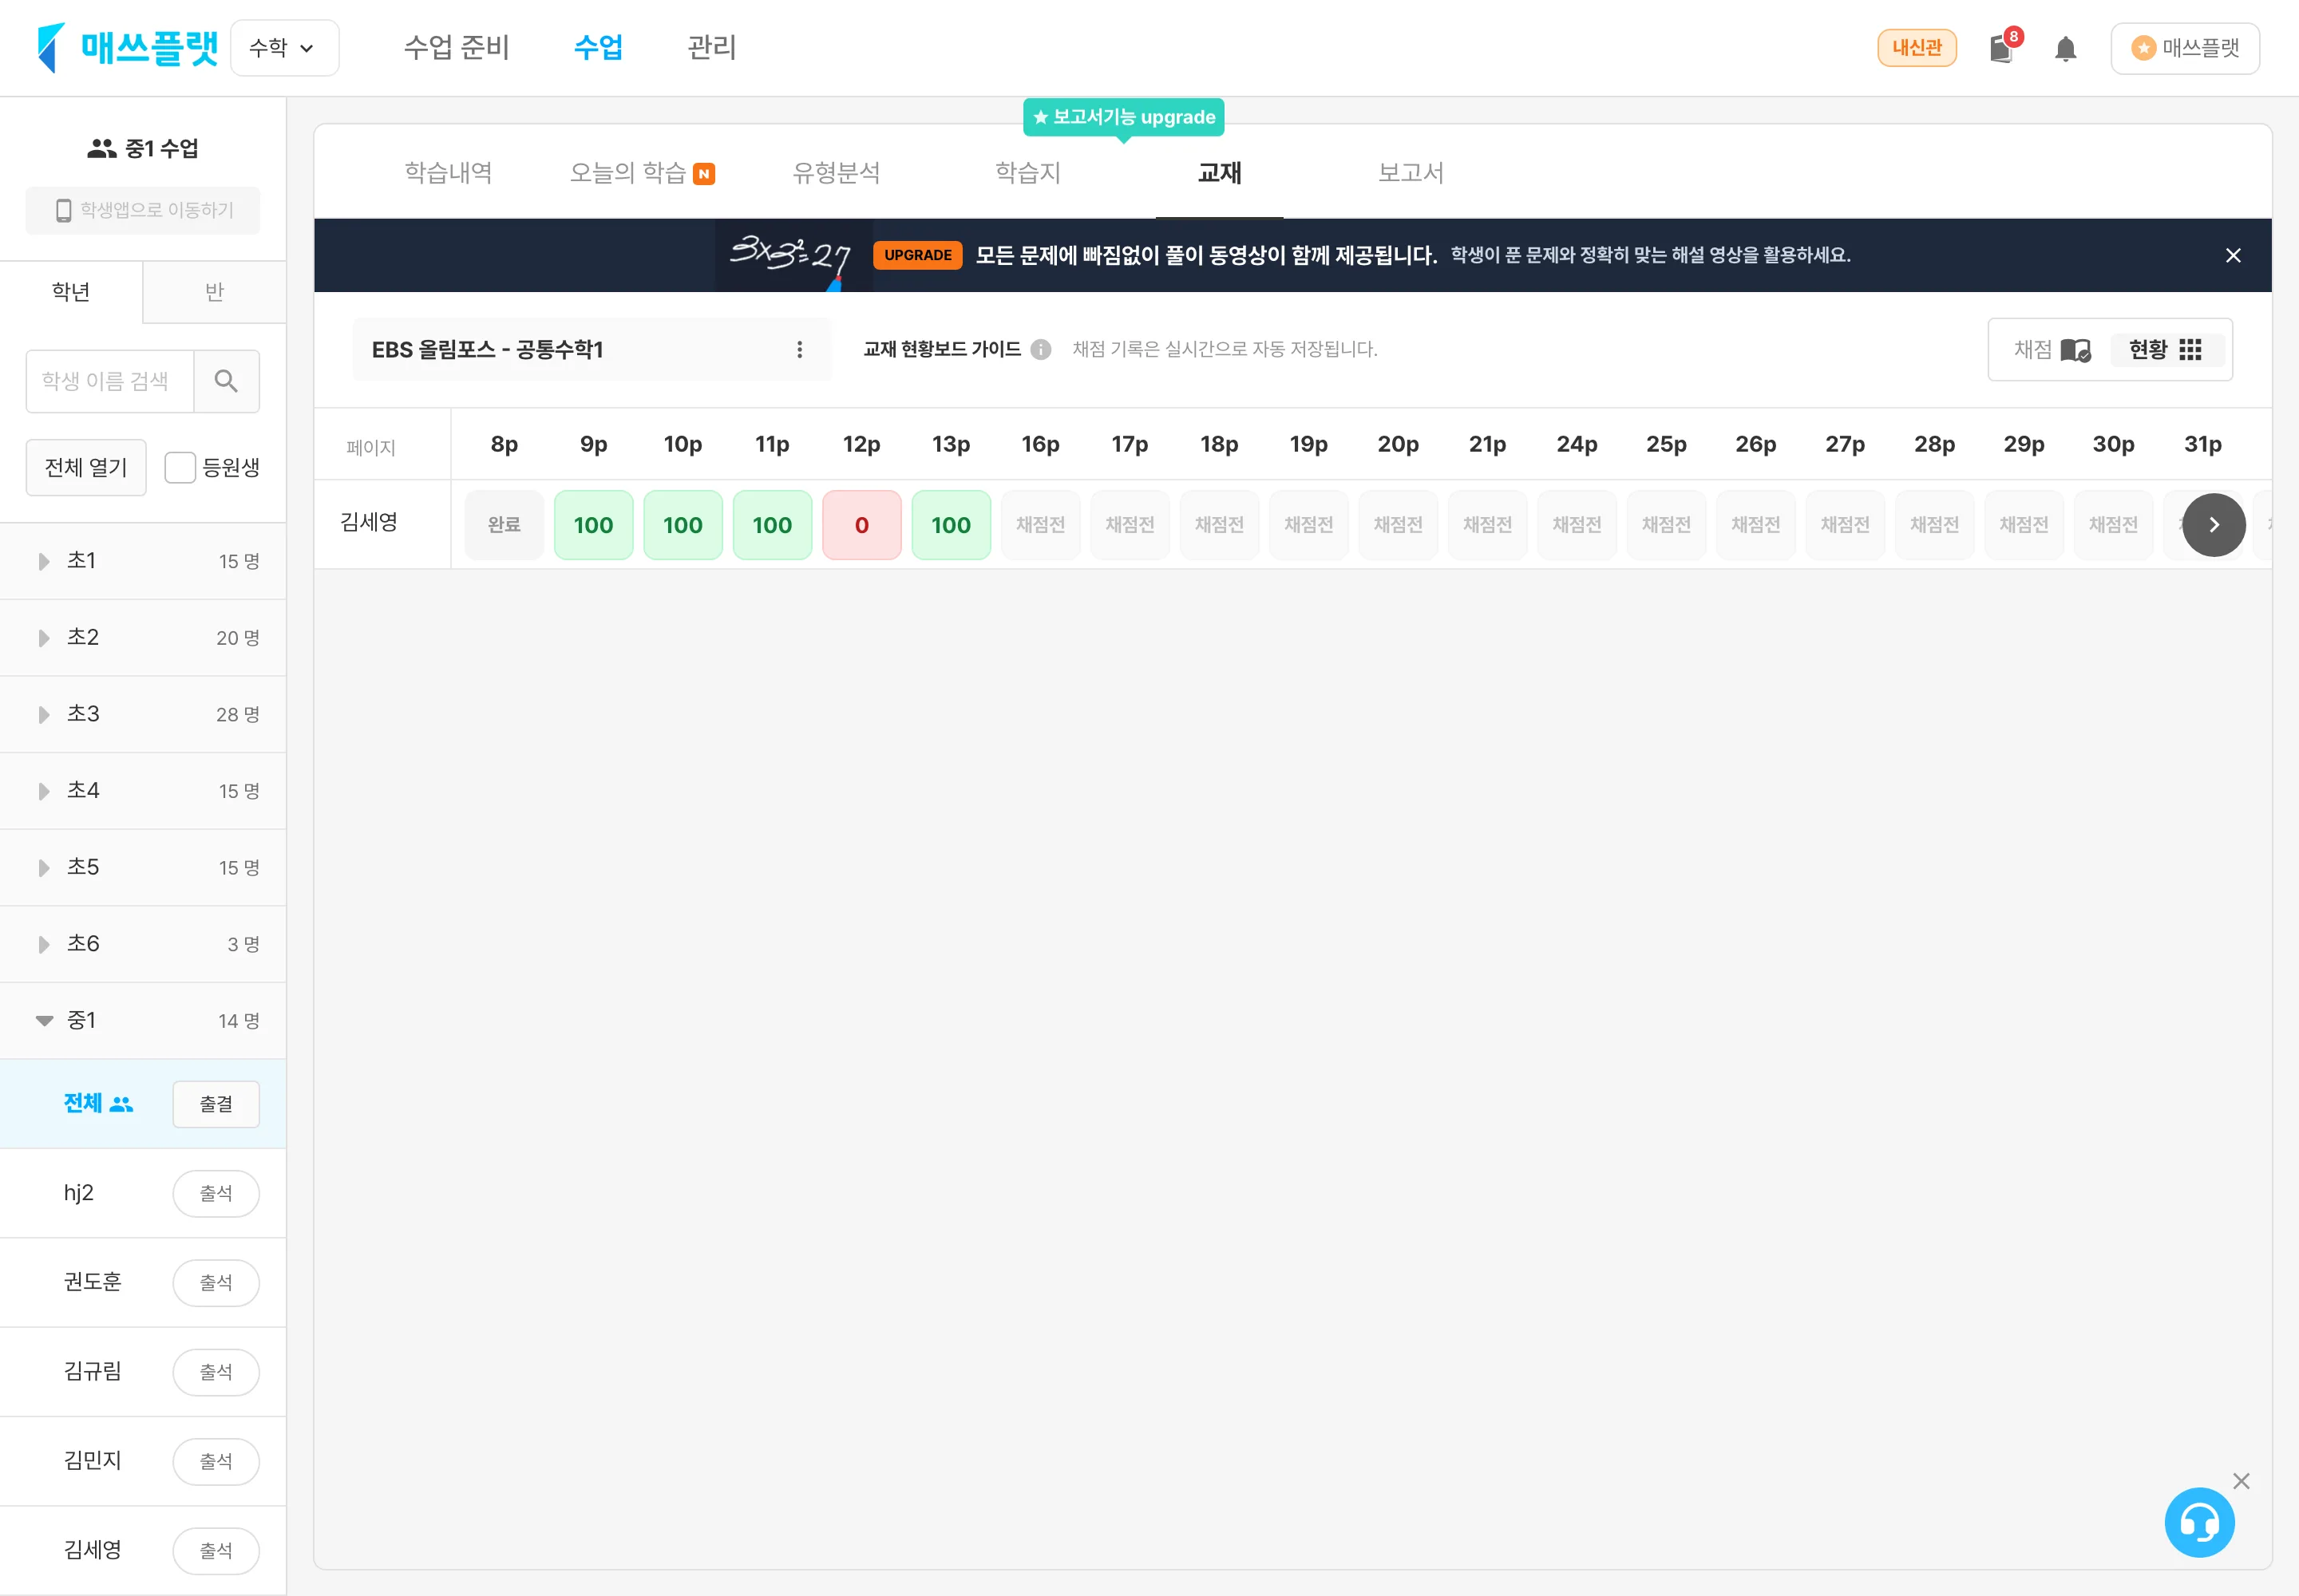
Task: Click the 완료 cell for 8p
Action: click(505, 525)
